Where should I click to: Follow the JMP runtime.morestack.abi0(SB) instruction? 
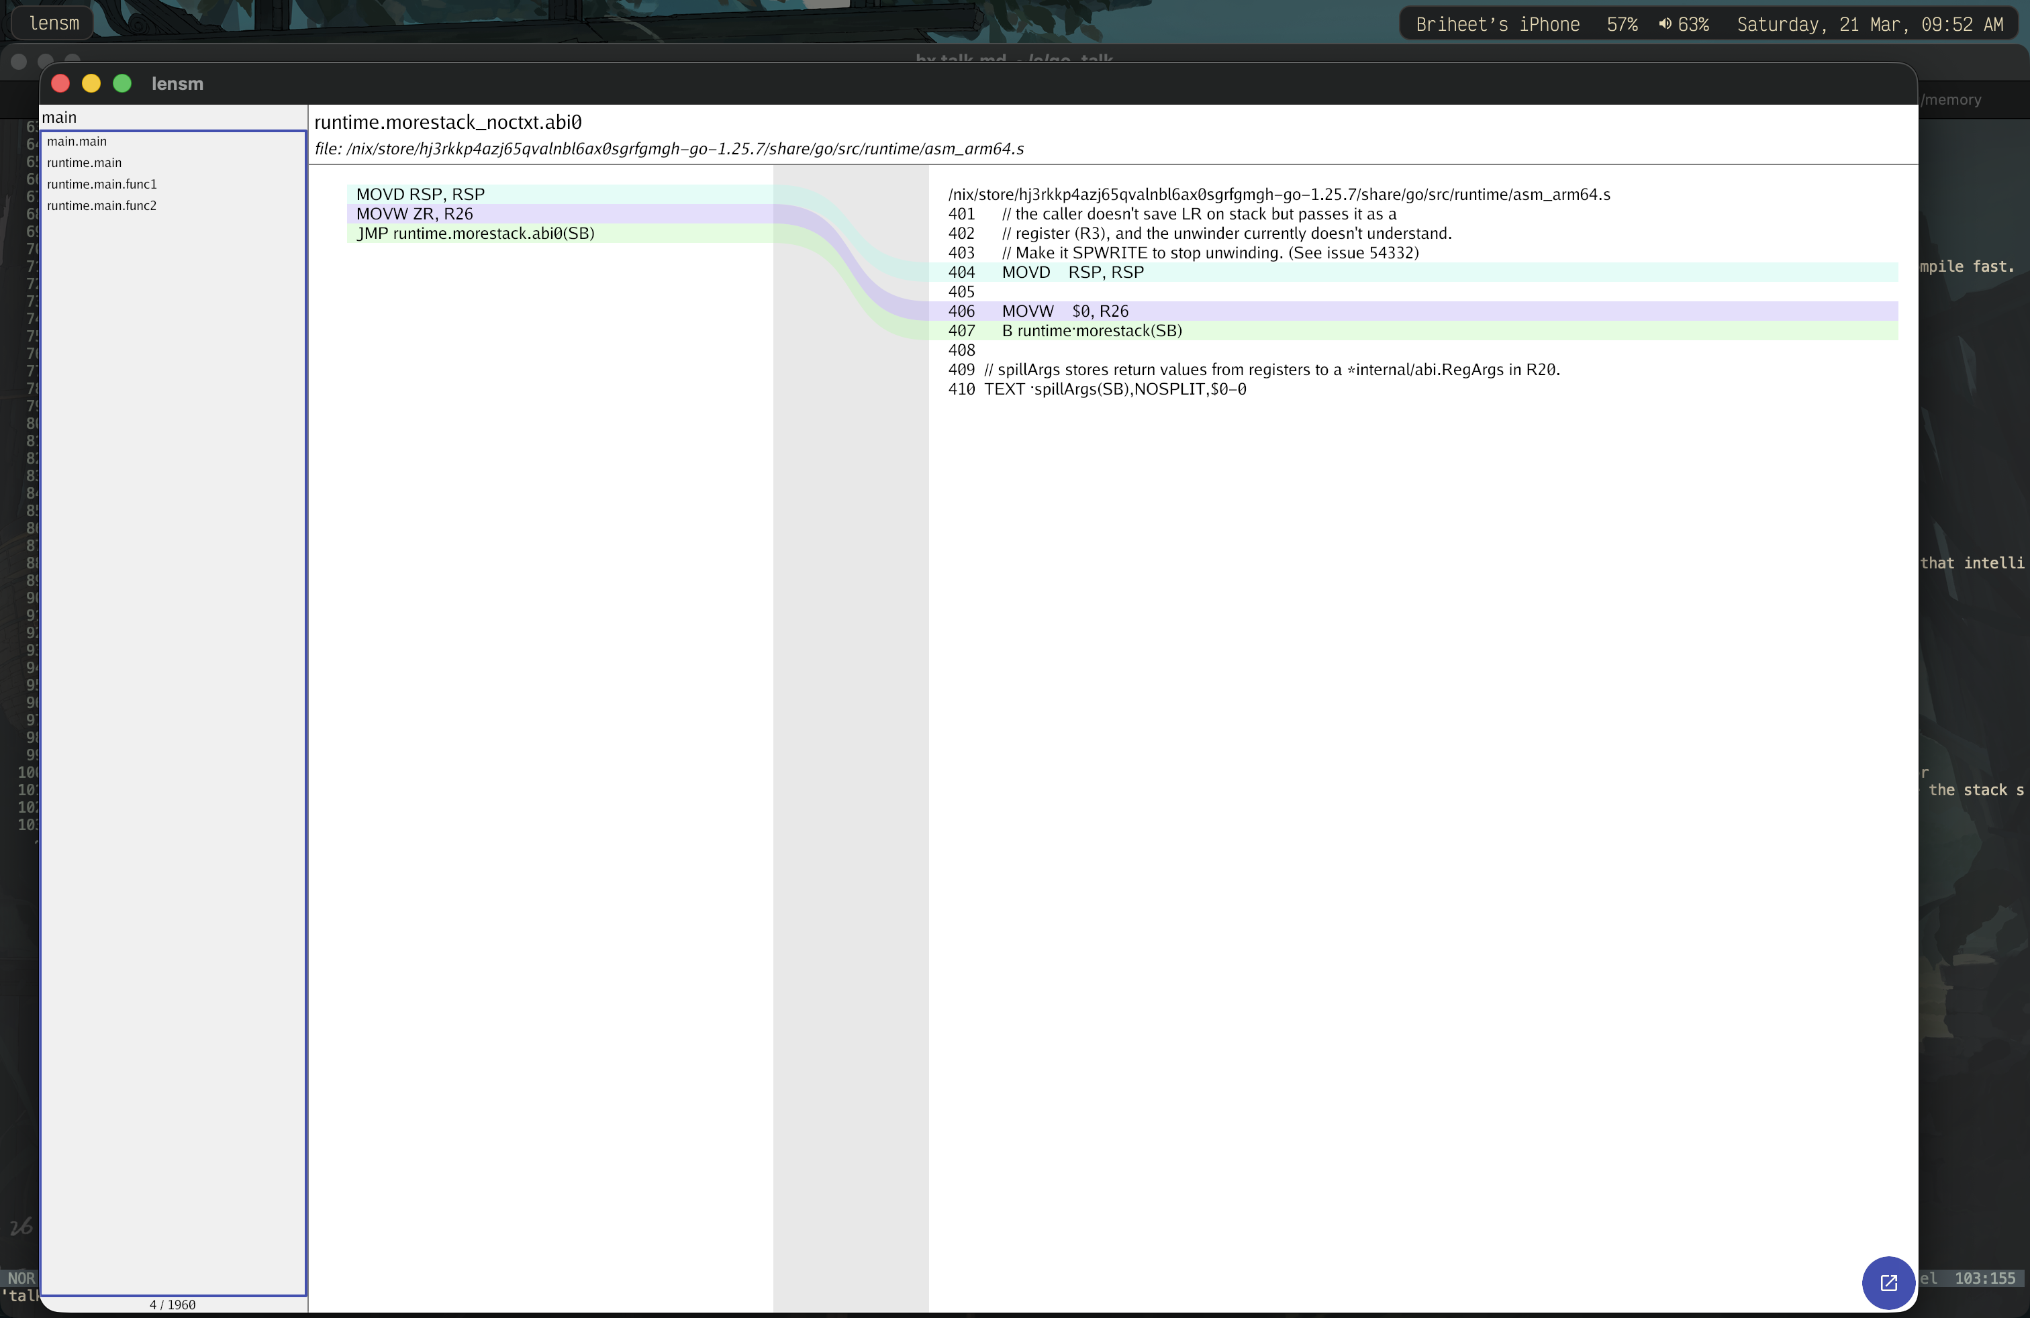tap(475, 234)
